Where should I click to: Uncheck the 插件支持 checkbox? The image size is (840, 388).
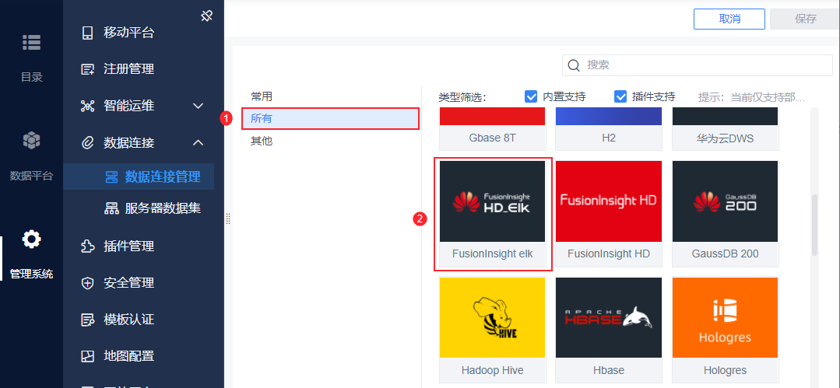pos(620,96)
